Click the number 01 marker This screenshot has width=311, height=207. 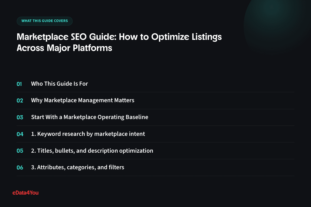[19, 84]
